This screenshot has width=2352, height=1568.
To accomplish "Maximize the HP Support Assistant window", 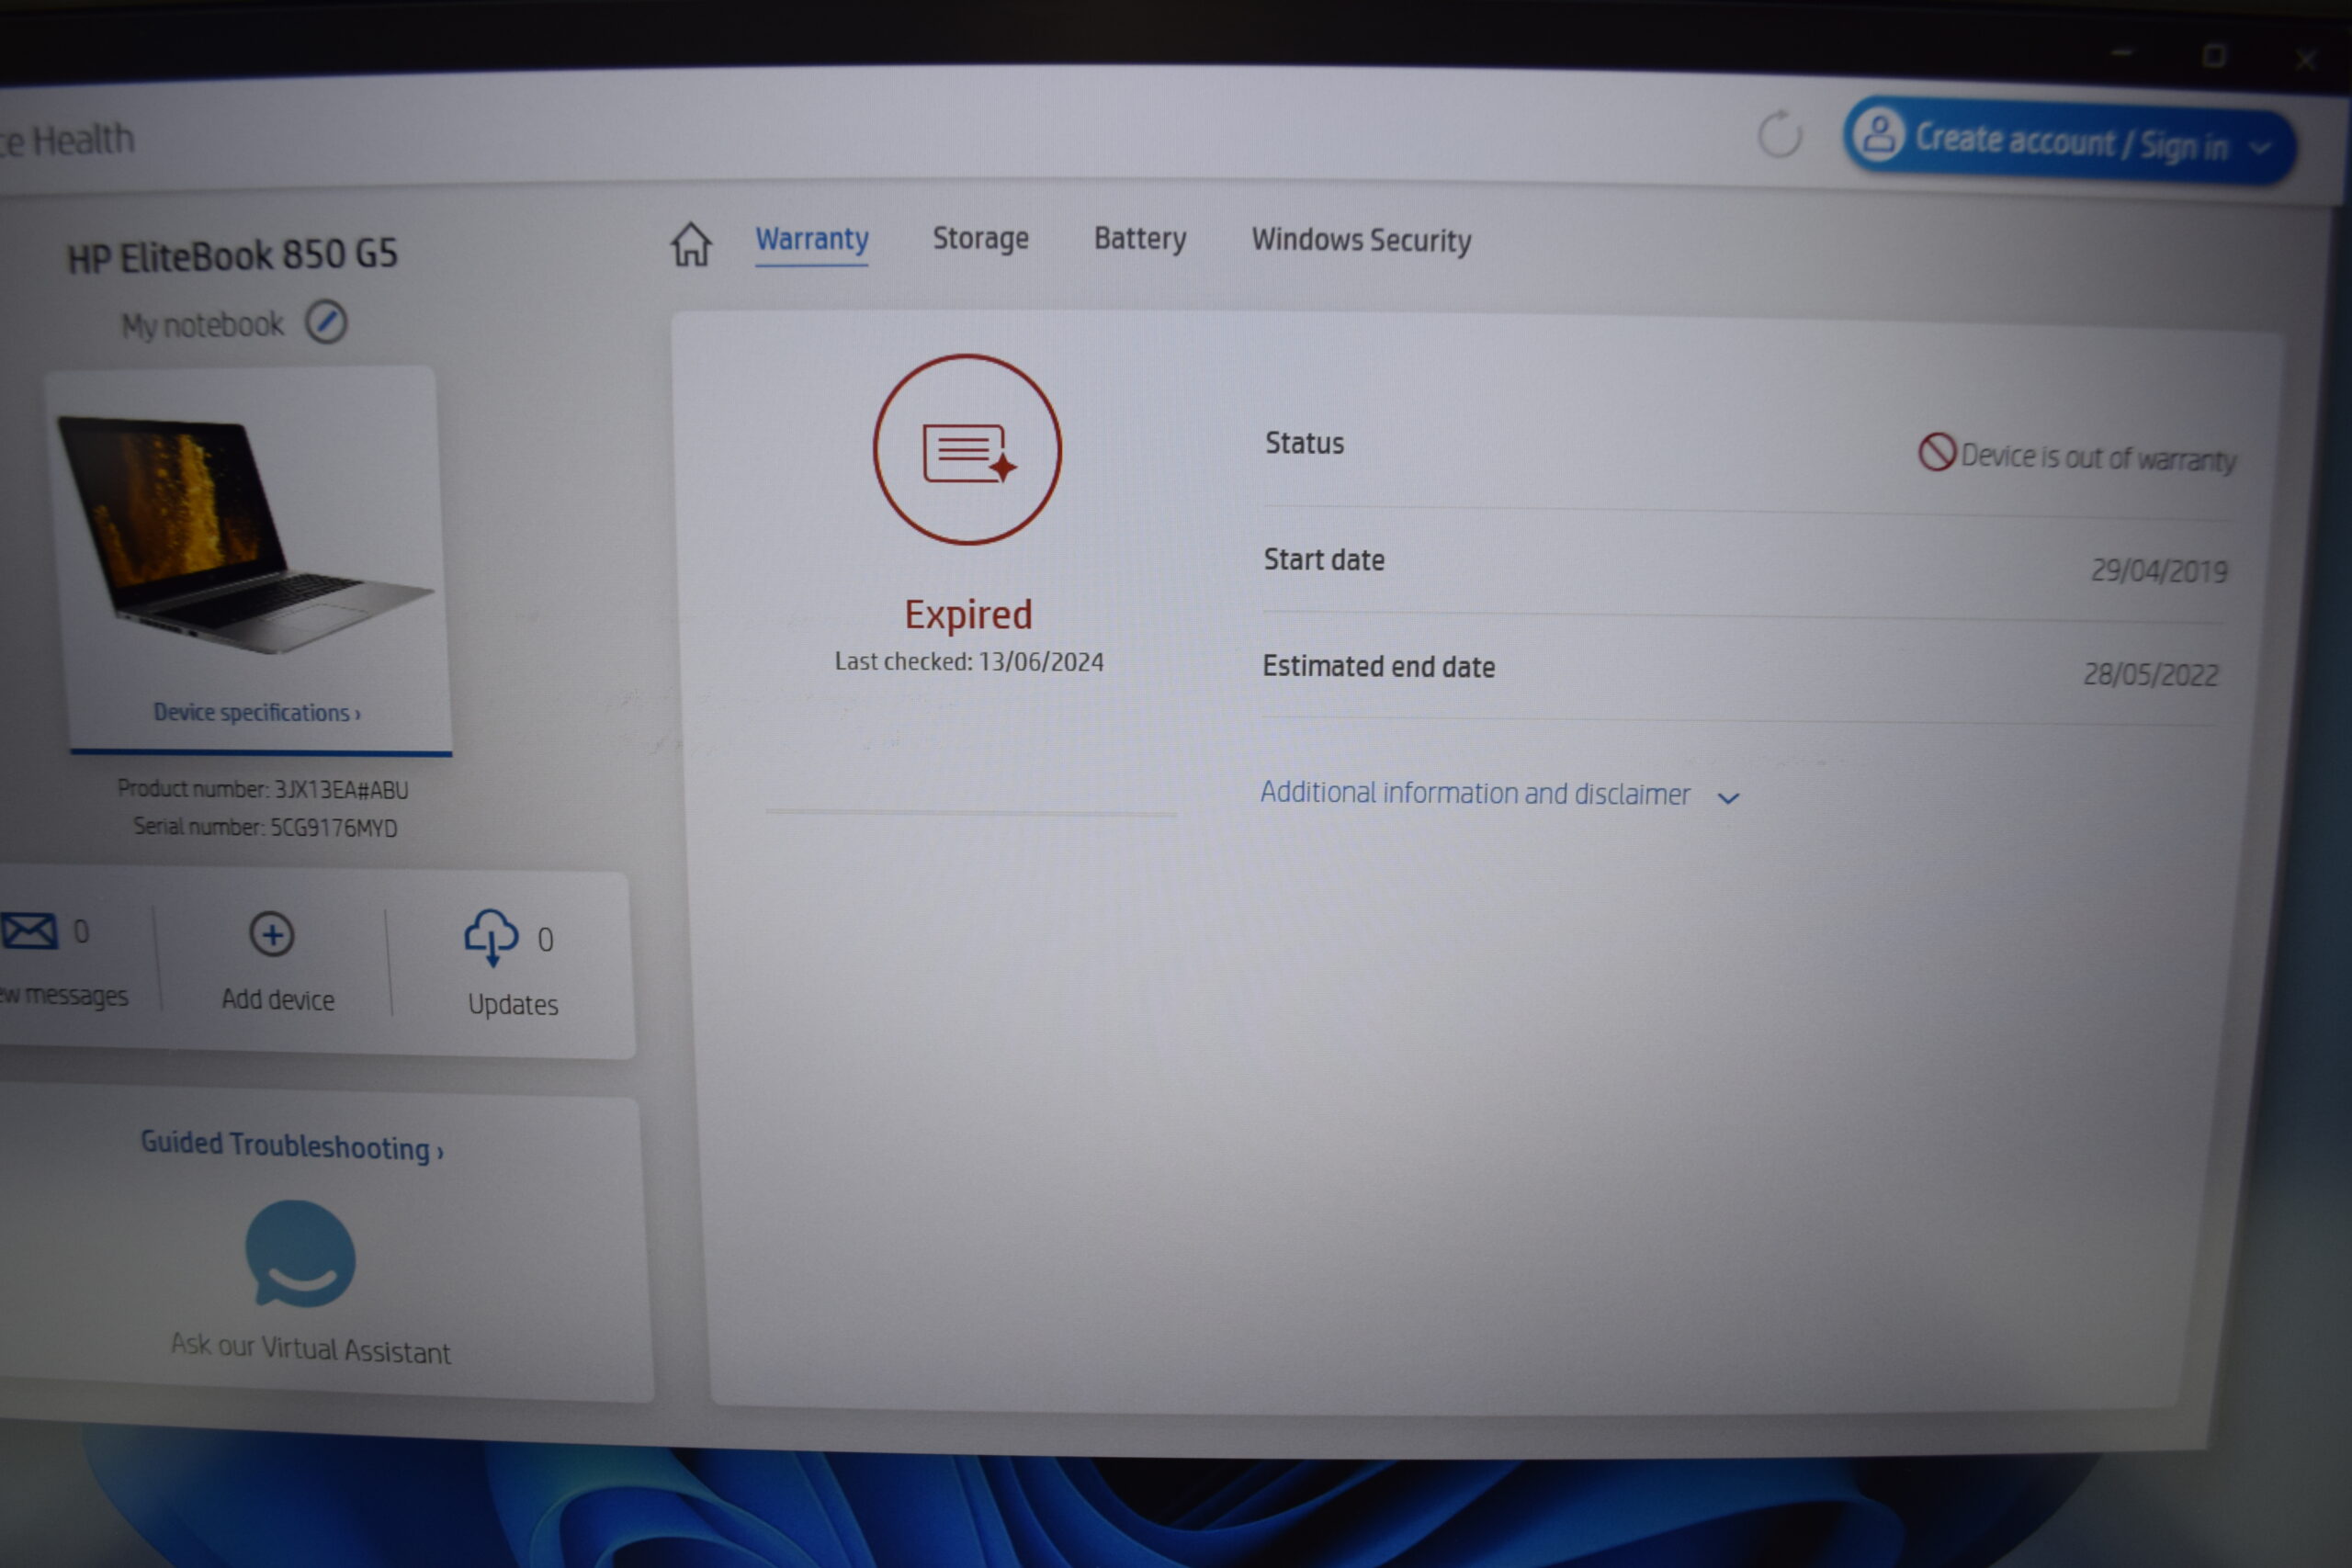I will pyautogui.click(x=2214, y=56).
